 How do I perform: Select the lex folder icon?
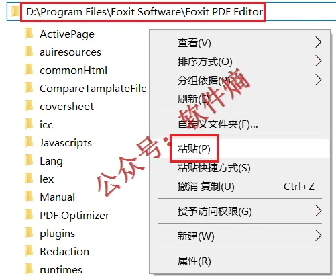tap(29, 178)
